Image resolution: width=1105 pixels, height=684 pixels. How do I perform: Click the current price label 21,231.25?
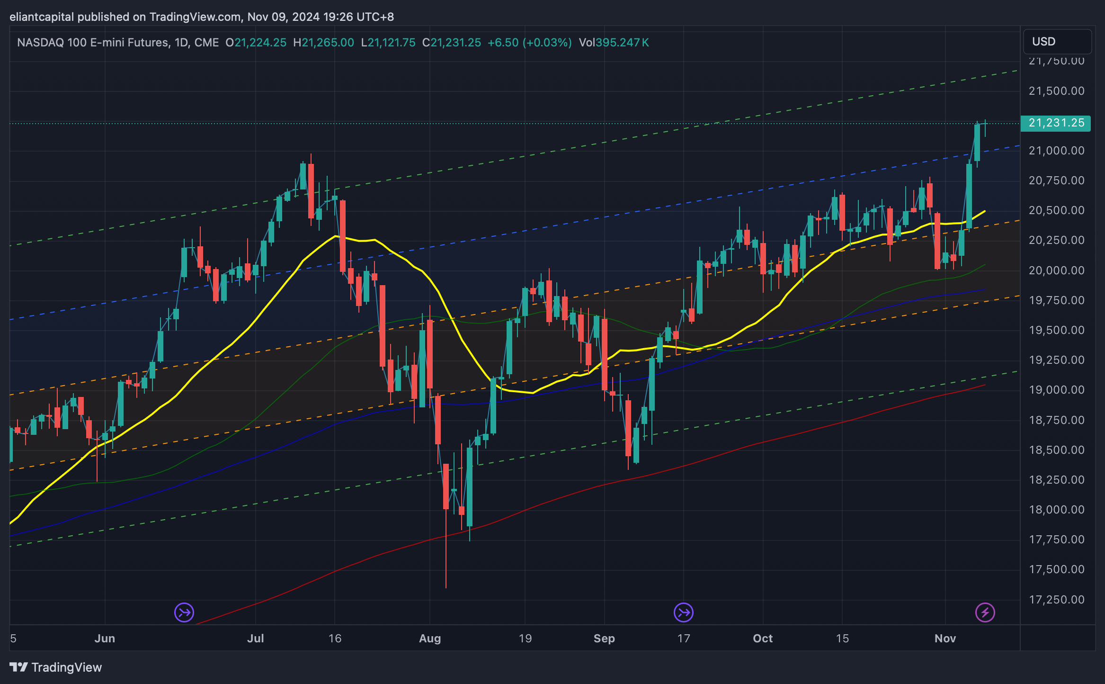[x=1056, y=123]
